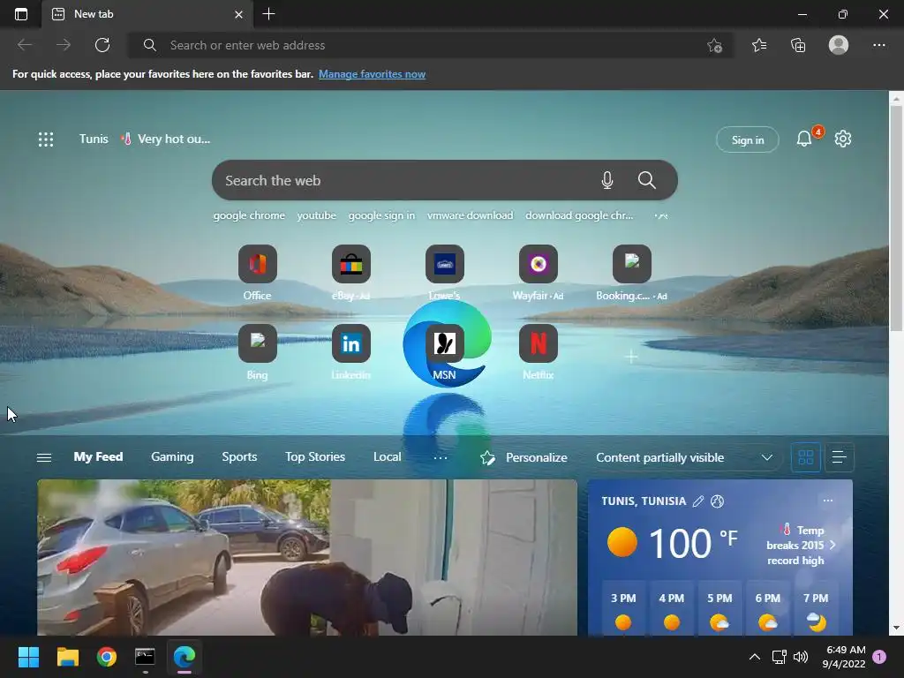Open clock and date 6:49 AM
Viewport: 904px width, 678px height.
[844, 657]
